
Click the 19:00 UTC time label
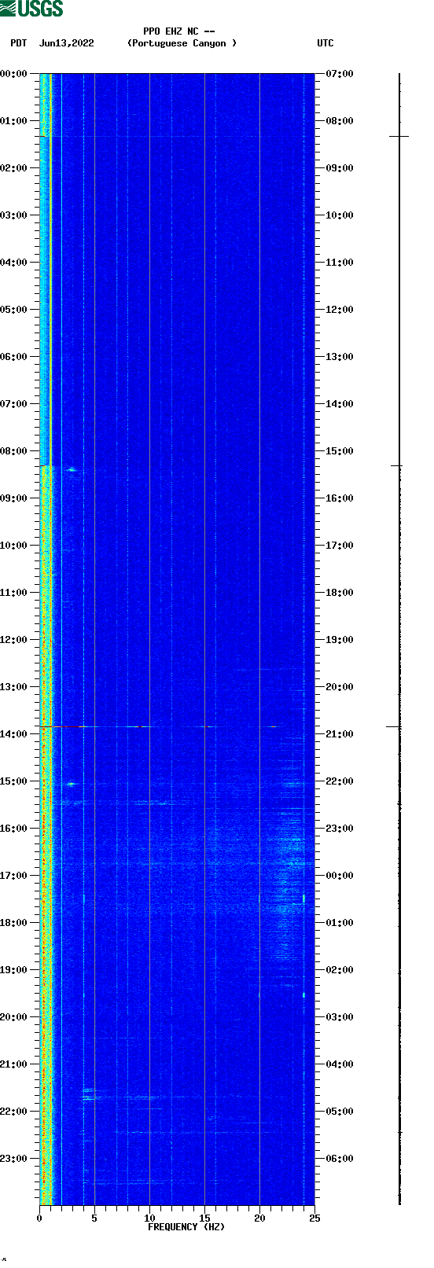coord(340,640)
